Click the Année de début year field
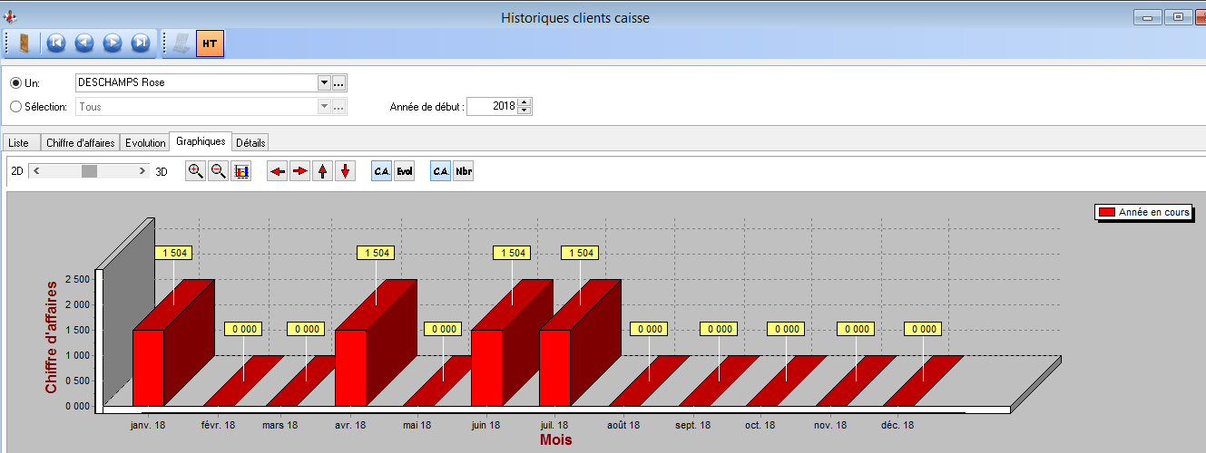 click(492, 106)
